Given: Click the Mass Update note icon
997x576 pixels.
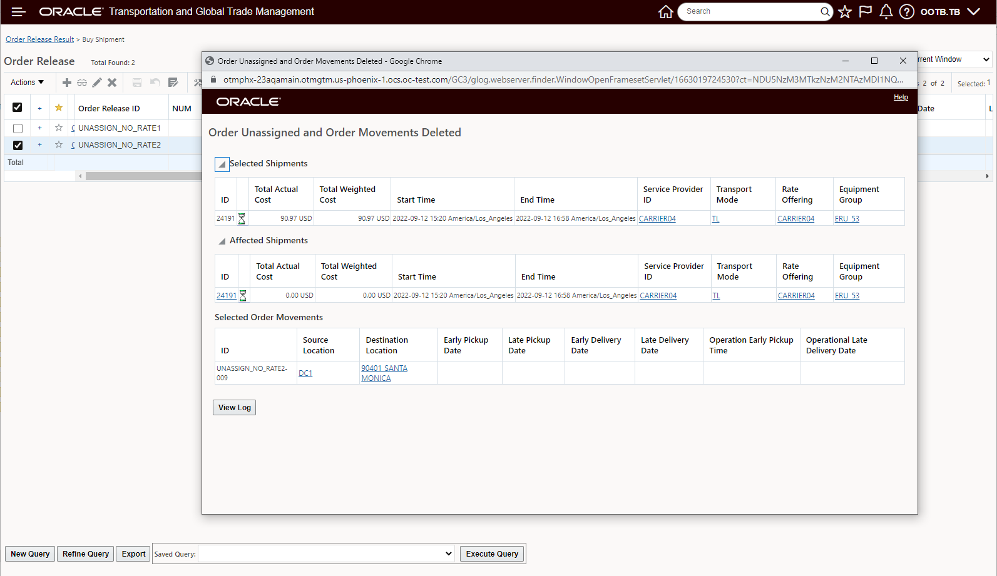Looking at the screenshot, I should click(x=173, y=83).
